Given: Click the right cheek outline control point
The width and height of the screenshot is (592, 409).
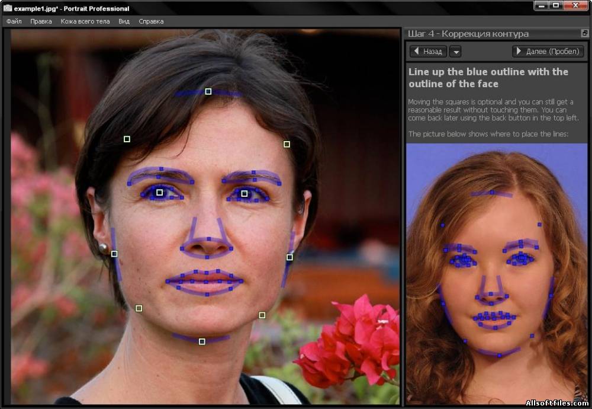Looking at the screenshot, I should [289, 257].
